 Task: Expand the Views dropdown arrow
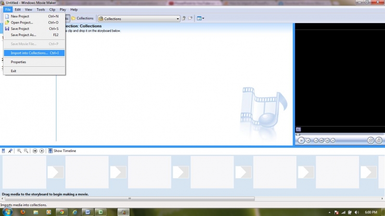[204, 19]
